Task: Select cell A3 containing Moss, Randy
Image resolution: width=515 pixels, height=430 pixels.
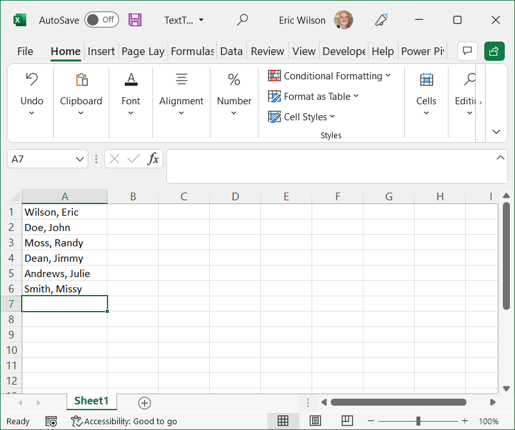Action: click(64, 243)
